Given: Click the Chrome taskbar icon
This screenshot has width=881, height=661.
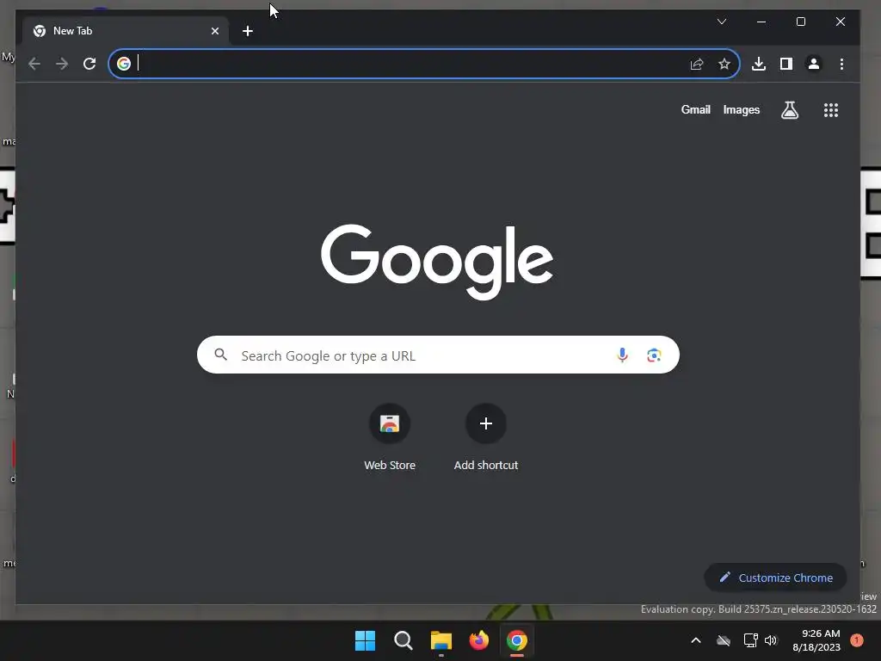Looking at the screenshot, I should click(x=517, y=640).
